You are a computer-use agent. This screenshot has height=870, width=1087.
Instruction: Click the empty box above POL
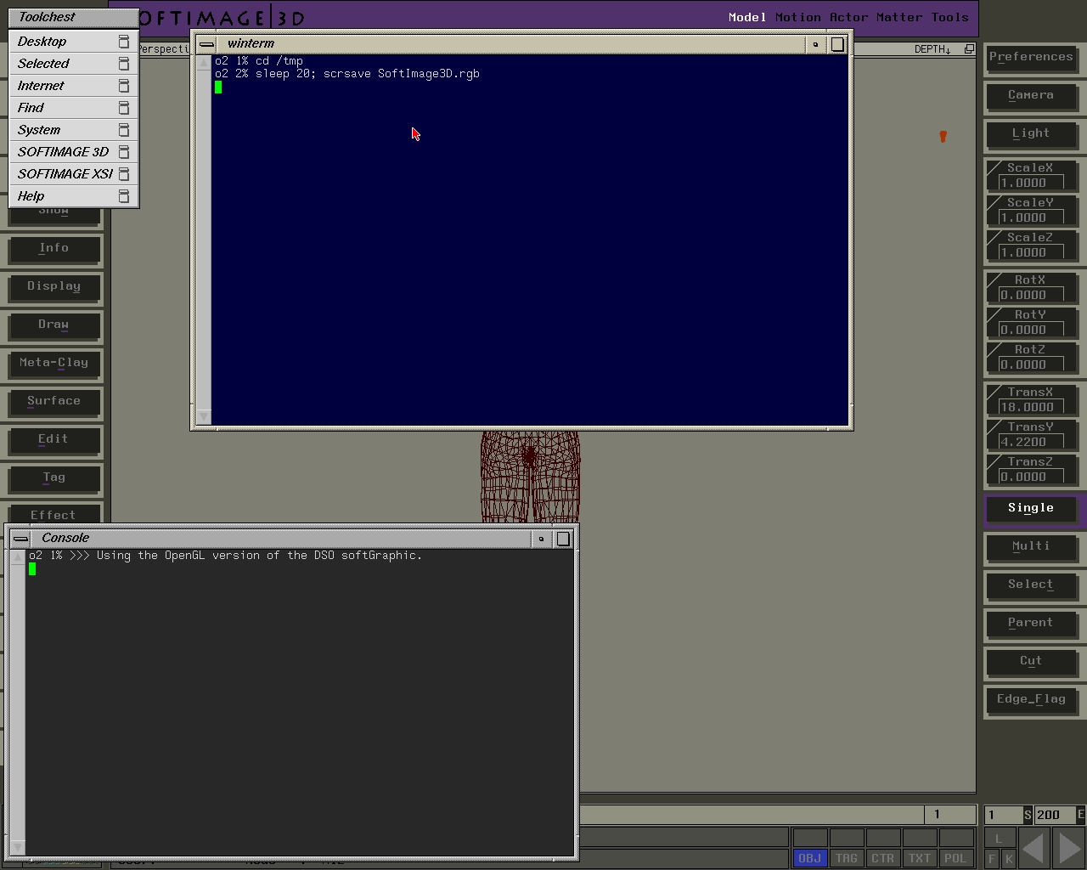(x=955, y=839)
